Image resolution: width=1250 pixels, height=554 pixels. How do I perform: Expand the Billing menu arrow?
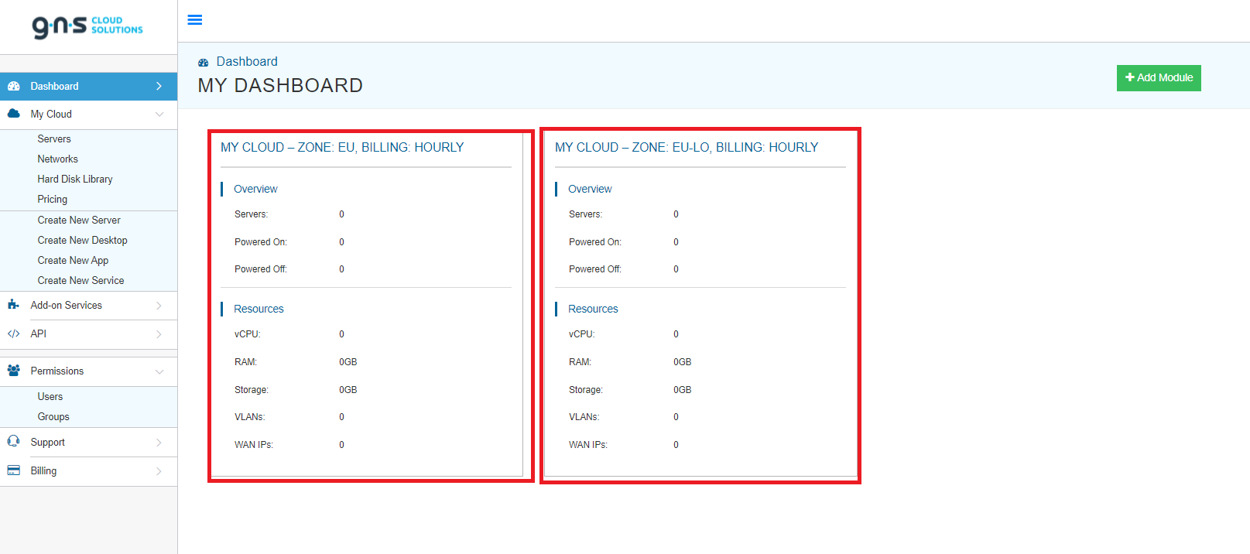pyautogui.click(x=159, y=471)
